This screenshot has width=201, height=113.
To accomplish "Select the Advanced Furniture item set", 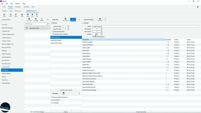I will point(66,43).
